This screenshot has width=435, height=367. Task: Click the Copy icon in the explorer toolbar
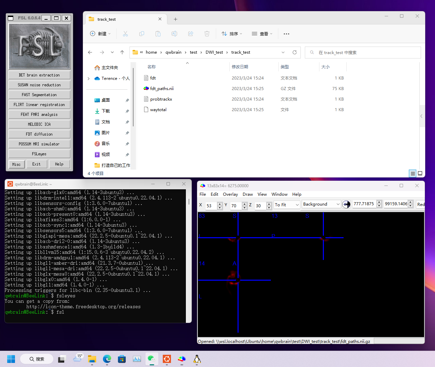click(142, 34)
